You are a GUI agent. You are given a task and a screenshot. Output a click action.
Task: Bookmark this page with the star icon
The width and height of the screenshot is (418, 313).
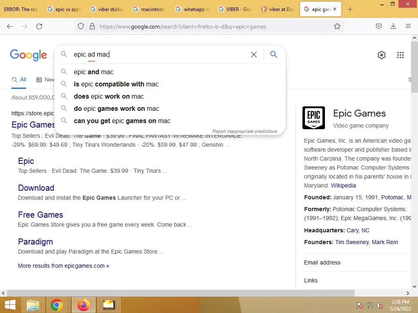(337, 26)
